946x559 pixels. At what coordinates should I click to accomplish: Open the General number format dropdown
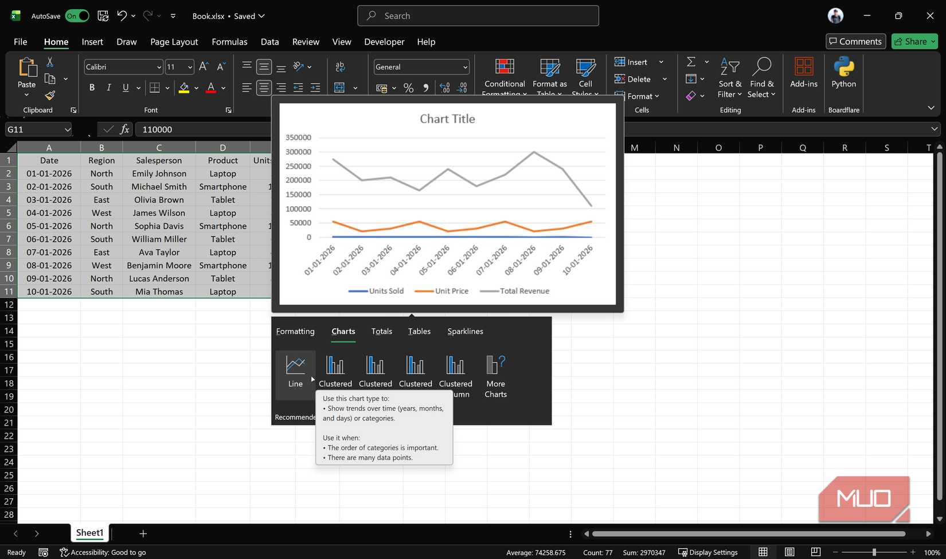464,66
